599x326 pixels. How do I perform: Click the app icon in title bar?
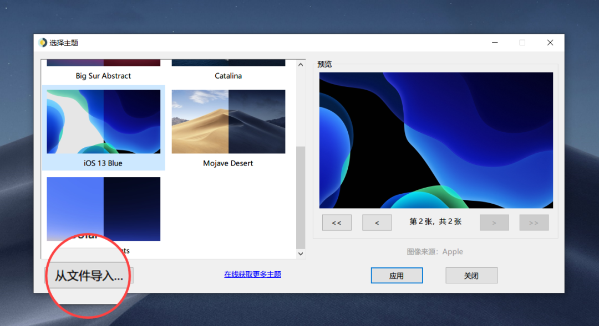coord(42,43)
